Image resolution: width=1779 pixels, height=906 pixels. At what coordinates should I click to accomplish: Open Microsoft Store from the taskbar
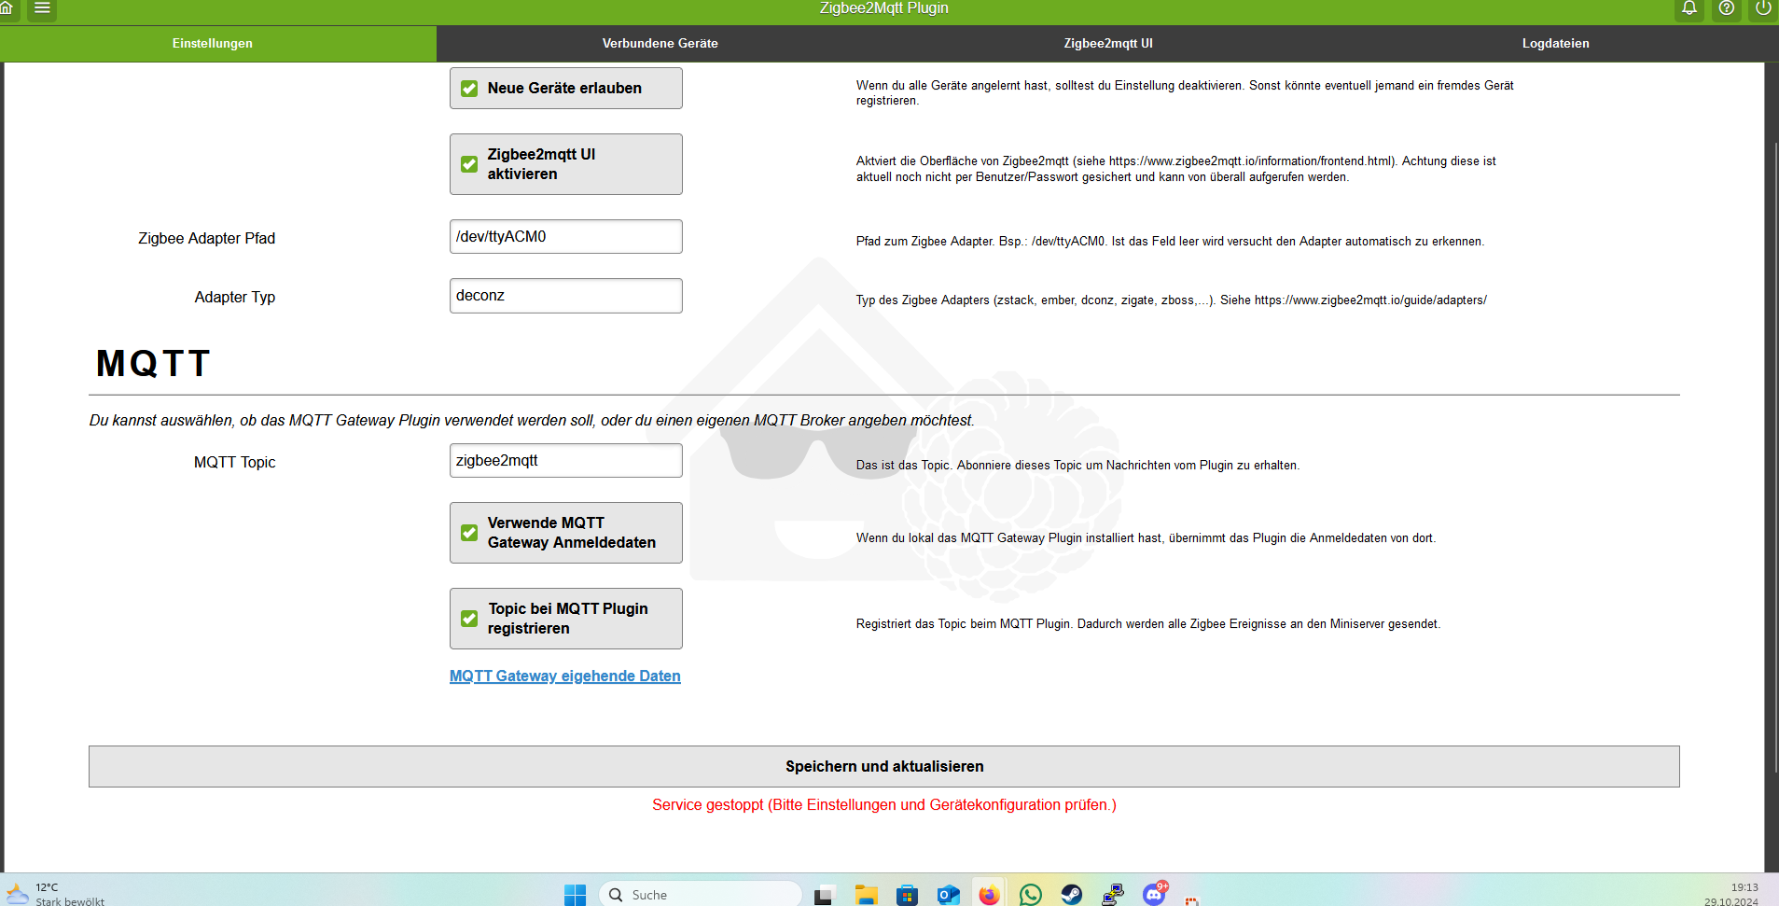tap(907, 895)
